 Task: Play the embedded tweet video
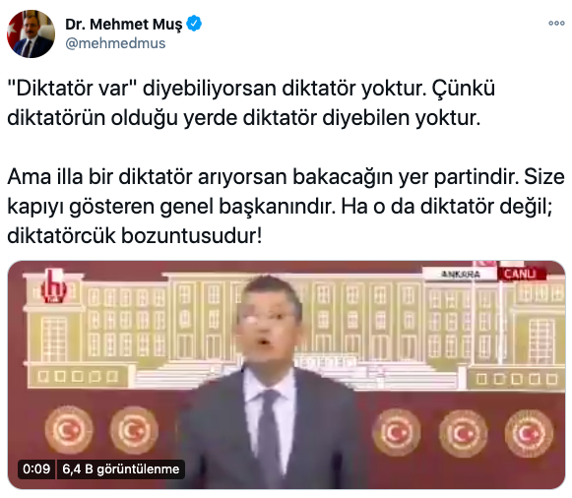click(286, 375)
